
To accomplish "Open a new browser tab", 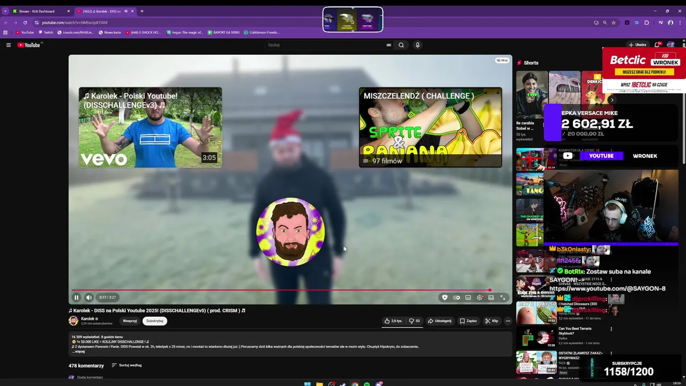I will pos(142,11).
